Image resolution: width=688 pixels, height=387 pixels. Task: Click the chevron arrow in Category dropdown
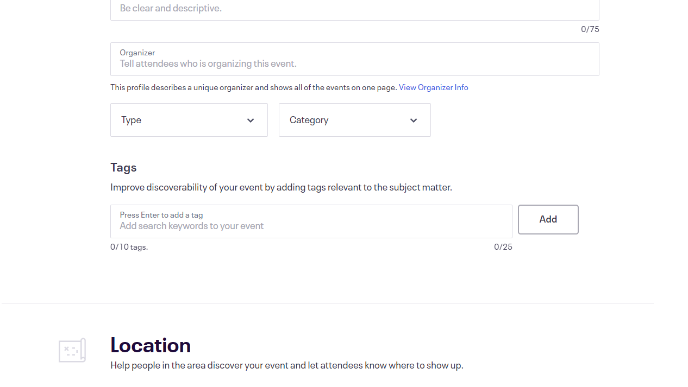414,120
